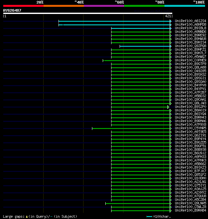Select the UniRef100_Q9SGA0 label

pyautogui.click(x=190, y=82)
